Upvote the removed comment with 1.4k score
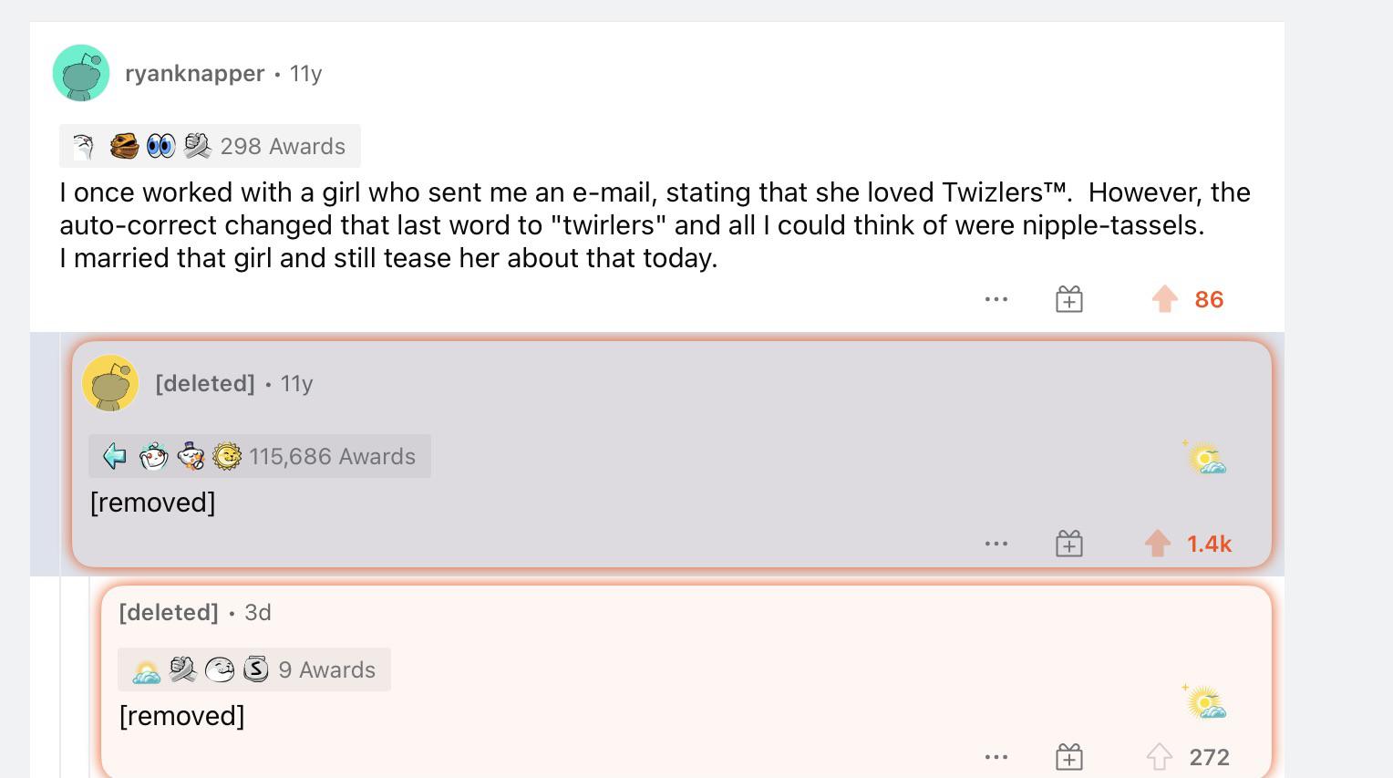Image resolution: width=1393 pixels, height=778 pixels. 1157,543
